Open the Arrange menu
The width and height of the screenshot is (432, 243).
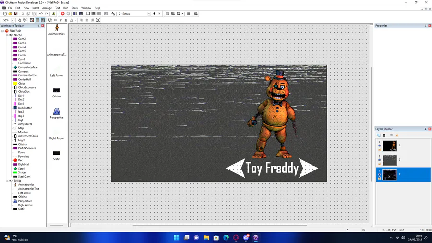point(47,8)
